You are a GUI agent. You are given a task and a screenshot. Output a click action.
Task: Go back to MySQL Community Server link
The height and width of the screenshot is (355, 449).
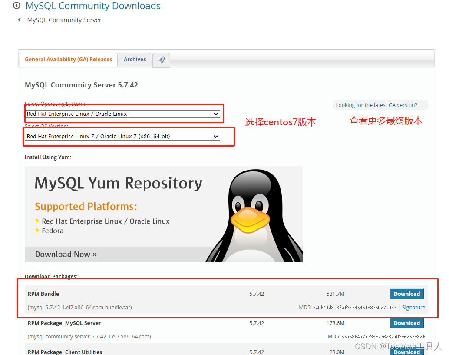point(64,20)
